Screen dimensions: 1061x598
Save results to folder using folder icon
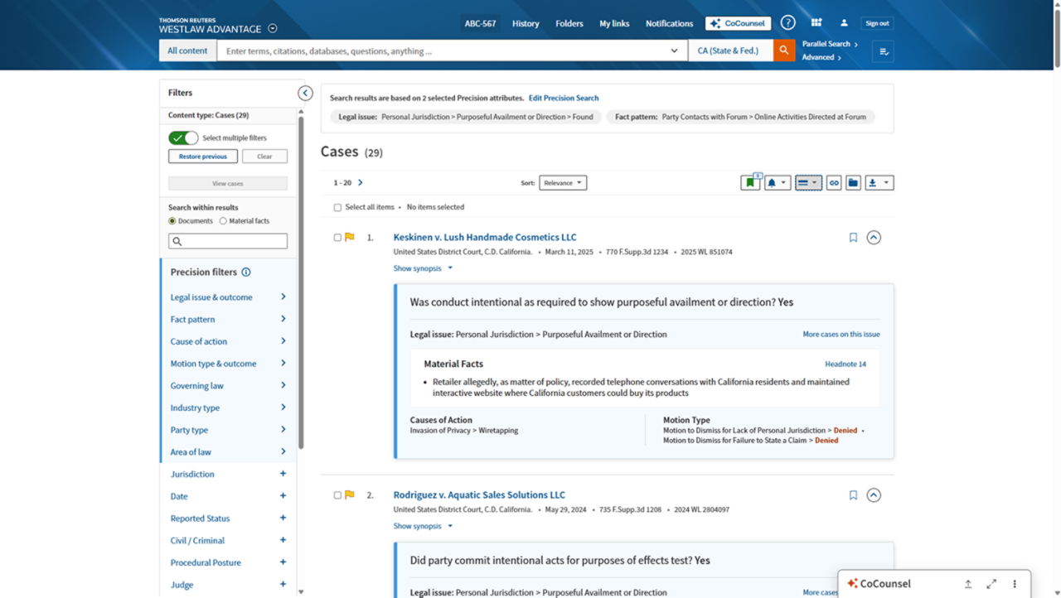coord(853,183)
